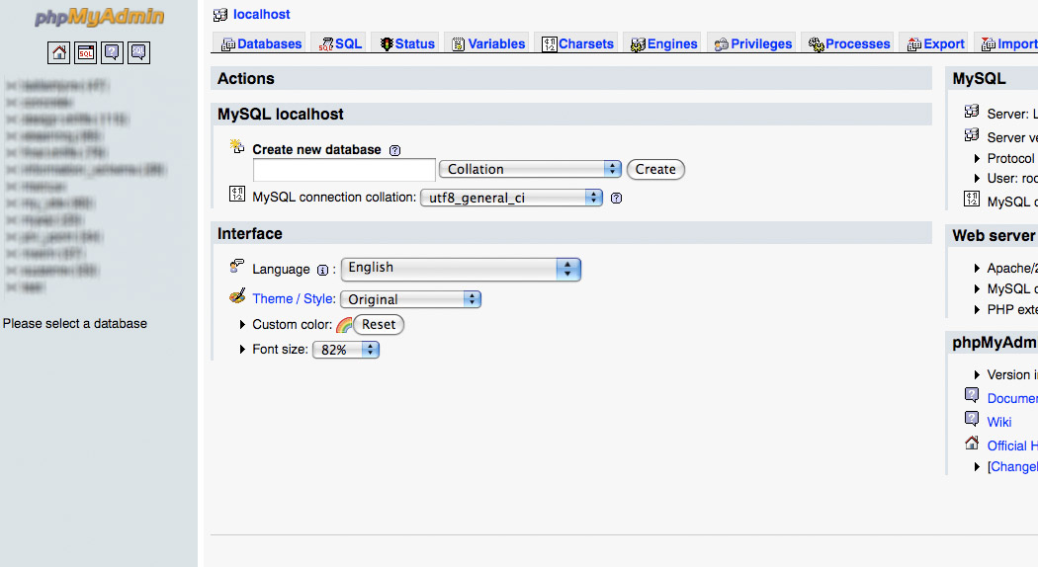Open the Charsets tab
Screen dimensions: 1038x567
pyautogui.click(x=577, y=43)
